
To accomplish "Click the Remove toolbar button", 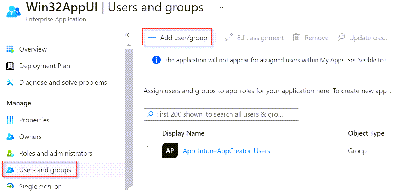I will point(310,38).
